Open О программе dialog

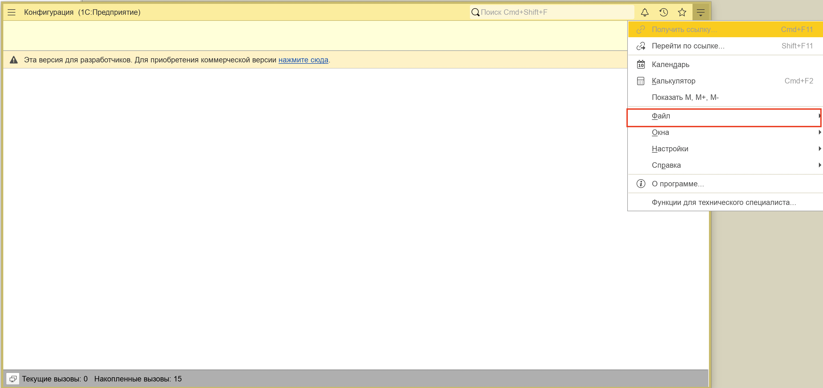tap(725, 184)
